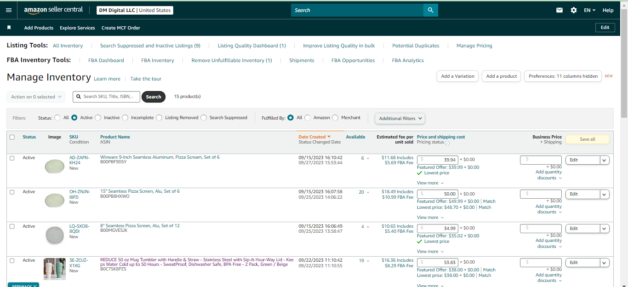
Task: Open the Listing Quality Dashboard (1)
Action: (x=251, y=46)
